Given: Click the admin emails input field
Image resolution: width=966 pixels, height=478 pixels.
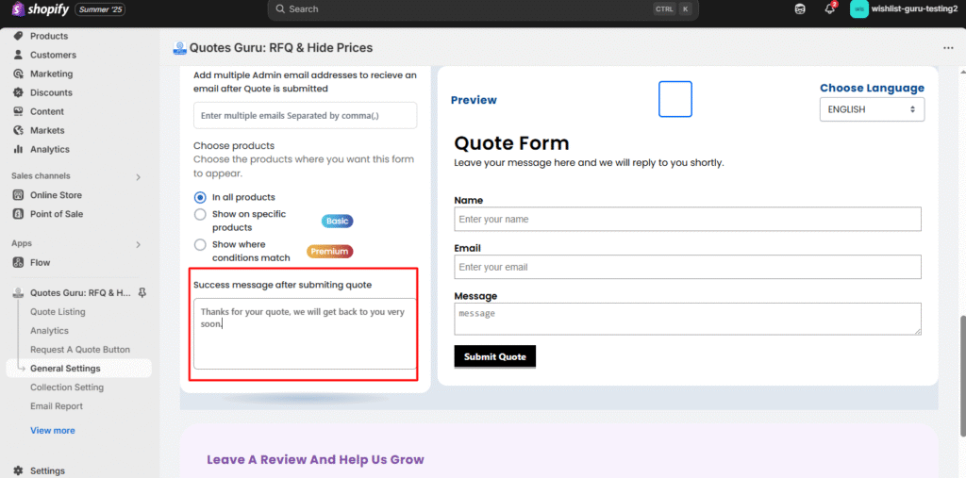Looking at the screenshot, I should (305, 115).
